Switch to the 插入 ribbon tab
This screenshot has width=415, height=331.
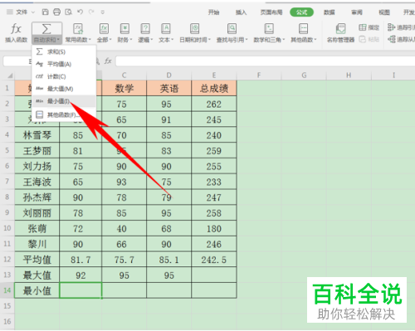(241, 12)
